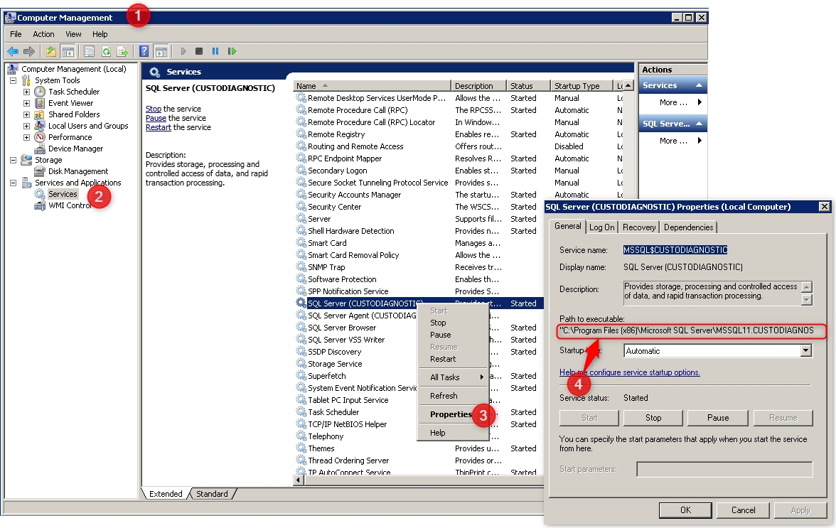This screenshot has width=836, height=528.
Task: Collapse Services and Applications node
Action: pyautogui.click(x=14, y=183)
